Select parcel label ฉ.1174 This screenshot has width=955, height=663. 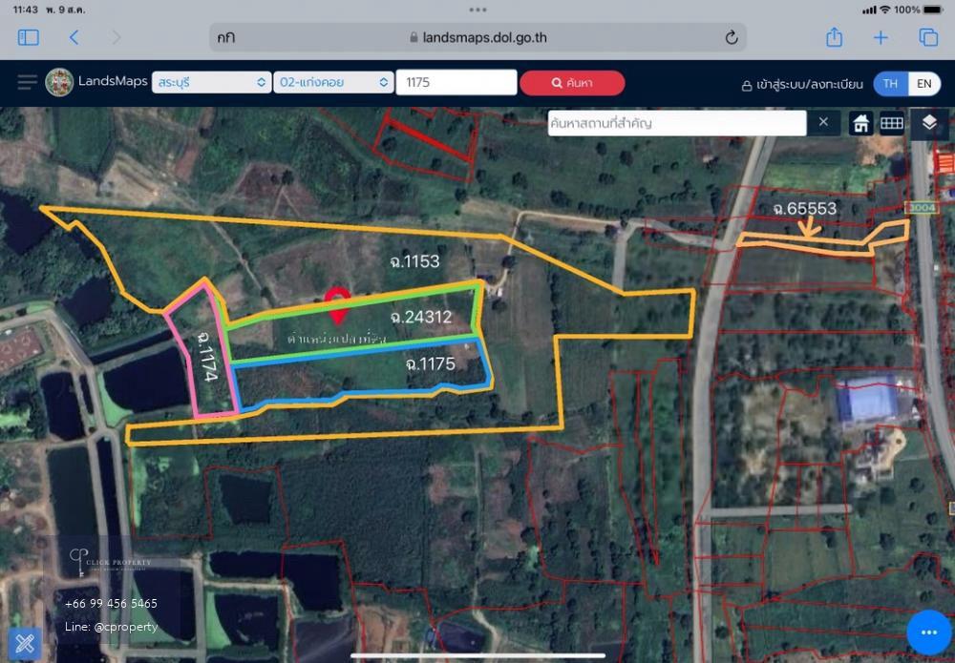207,357
